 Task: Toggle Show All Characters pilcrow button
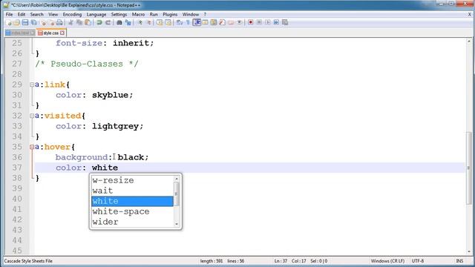188,22
